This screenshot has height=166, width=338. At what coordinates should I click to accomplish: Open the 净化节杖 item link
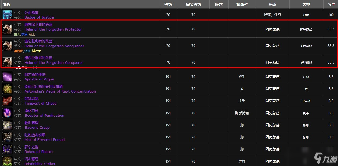pyautogui.click(x=32, y=110)
